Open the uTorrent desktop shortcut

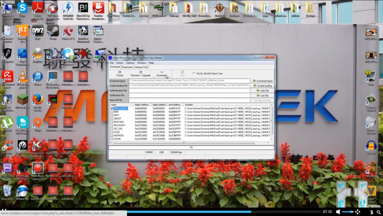pos(7,124)
